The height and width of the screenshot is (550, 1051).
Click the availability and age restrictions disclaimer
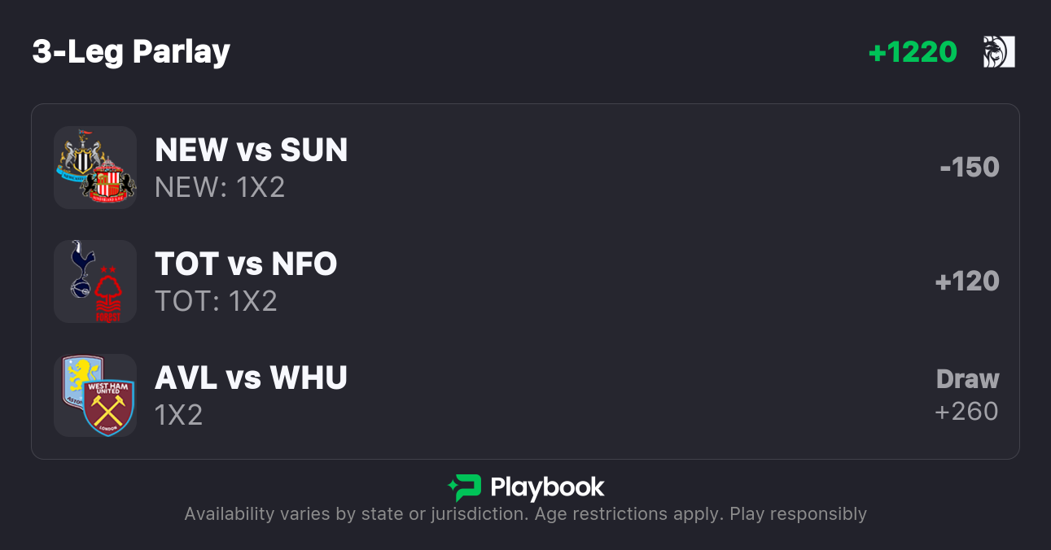coord(525,514)
